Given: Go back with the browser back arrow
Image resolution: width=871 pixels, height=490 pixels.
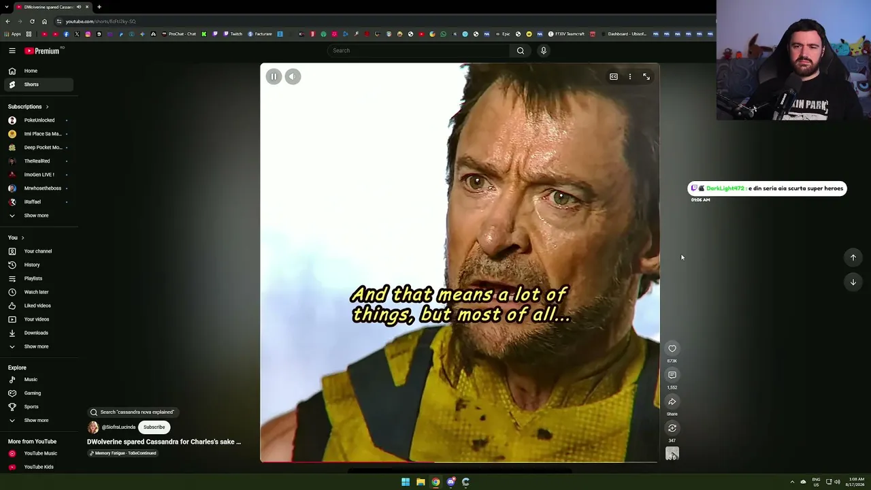Looking at the screenshot, I should click(7, 21).
